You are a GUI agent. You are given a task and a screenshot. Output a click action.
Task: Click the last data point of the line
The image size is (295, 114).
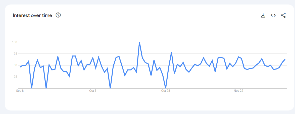tap(285, 59)
